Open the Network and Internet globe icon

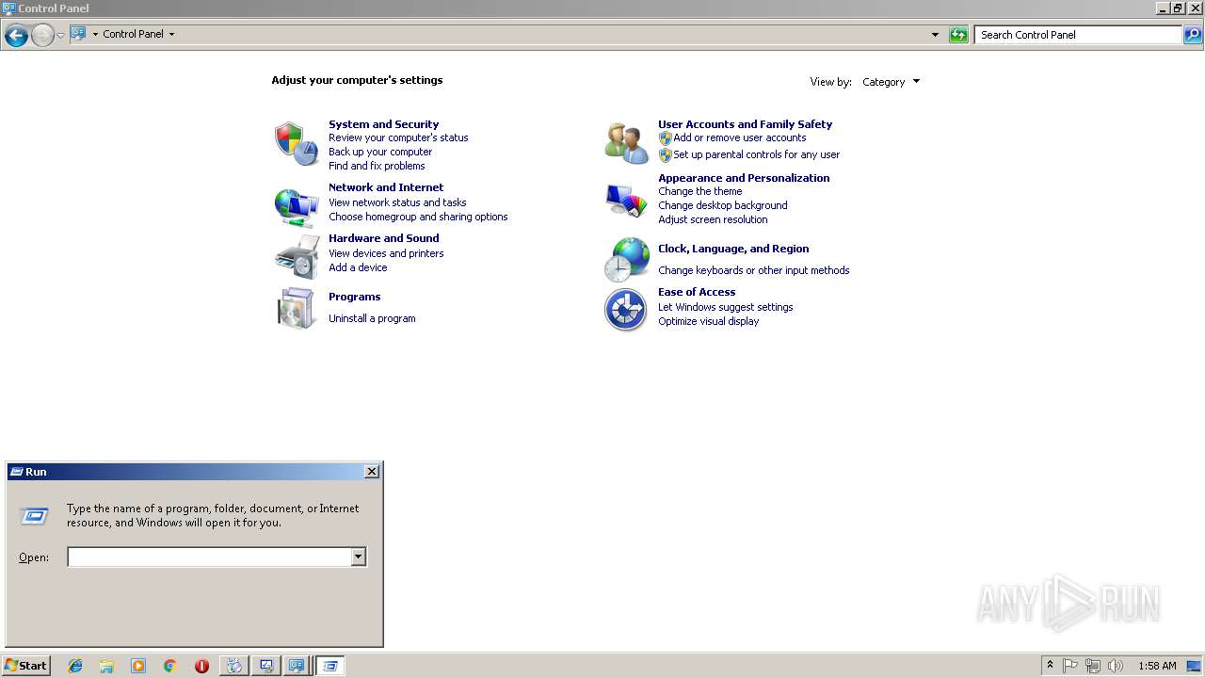pyautogui.click(x=297, y=206)
